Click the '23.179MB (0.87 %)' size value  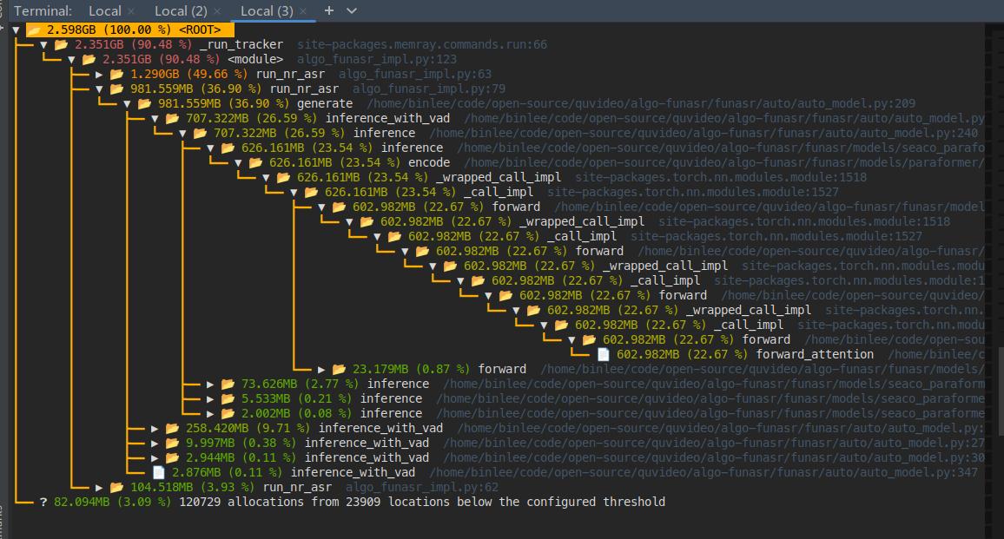tap(411, 370)
